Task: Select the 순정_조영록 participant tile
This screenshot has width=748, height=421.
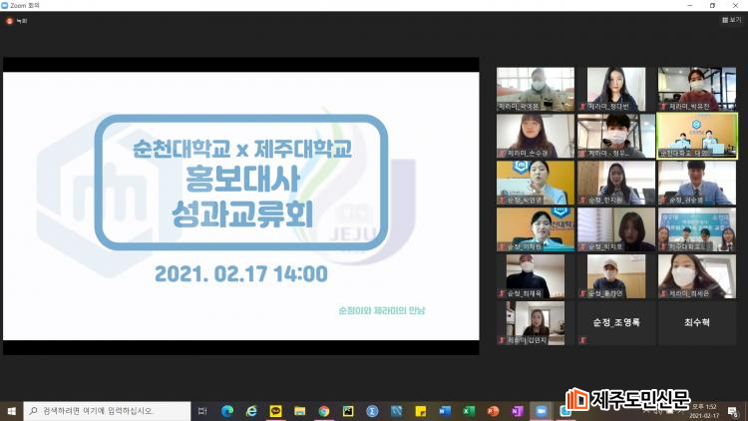Action: coord(616,323)
